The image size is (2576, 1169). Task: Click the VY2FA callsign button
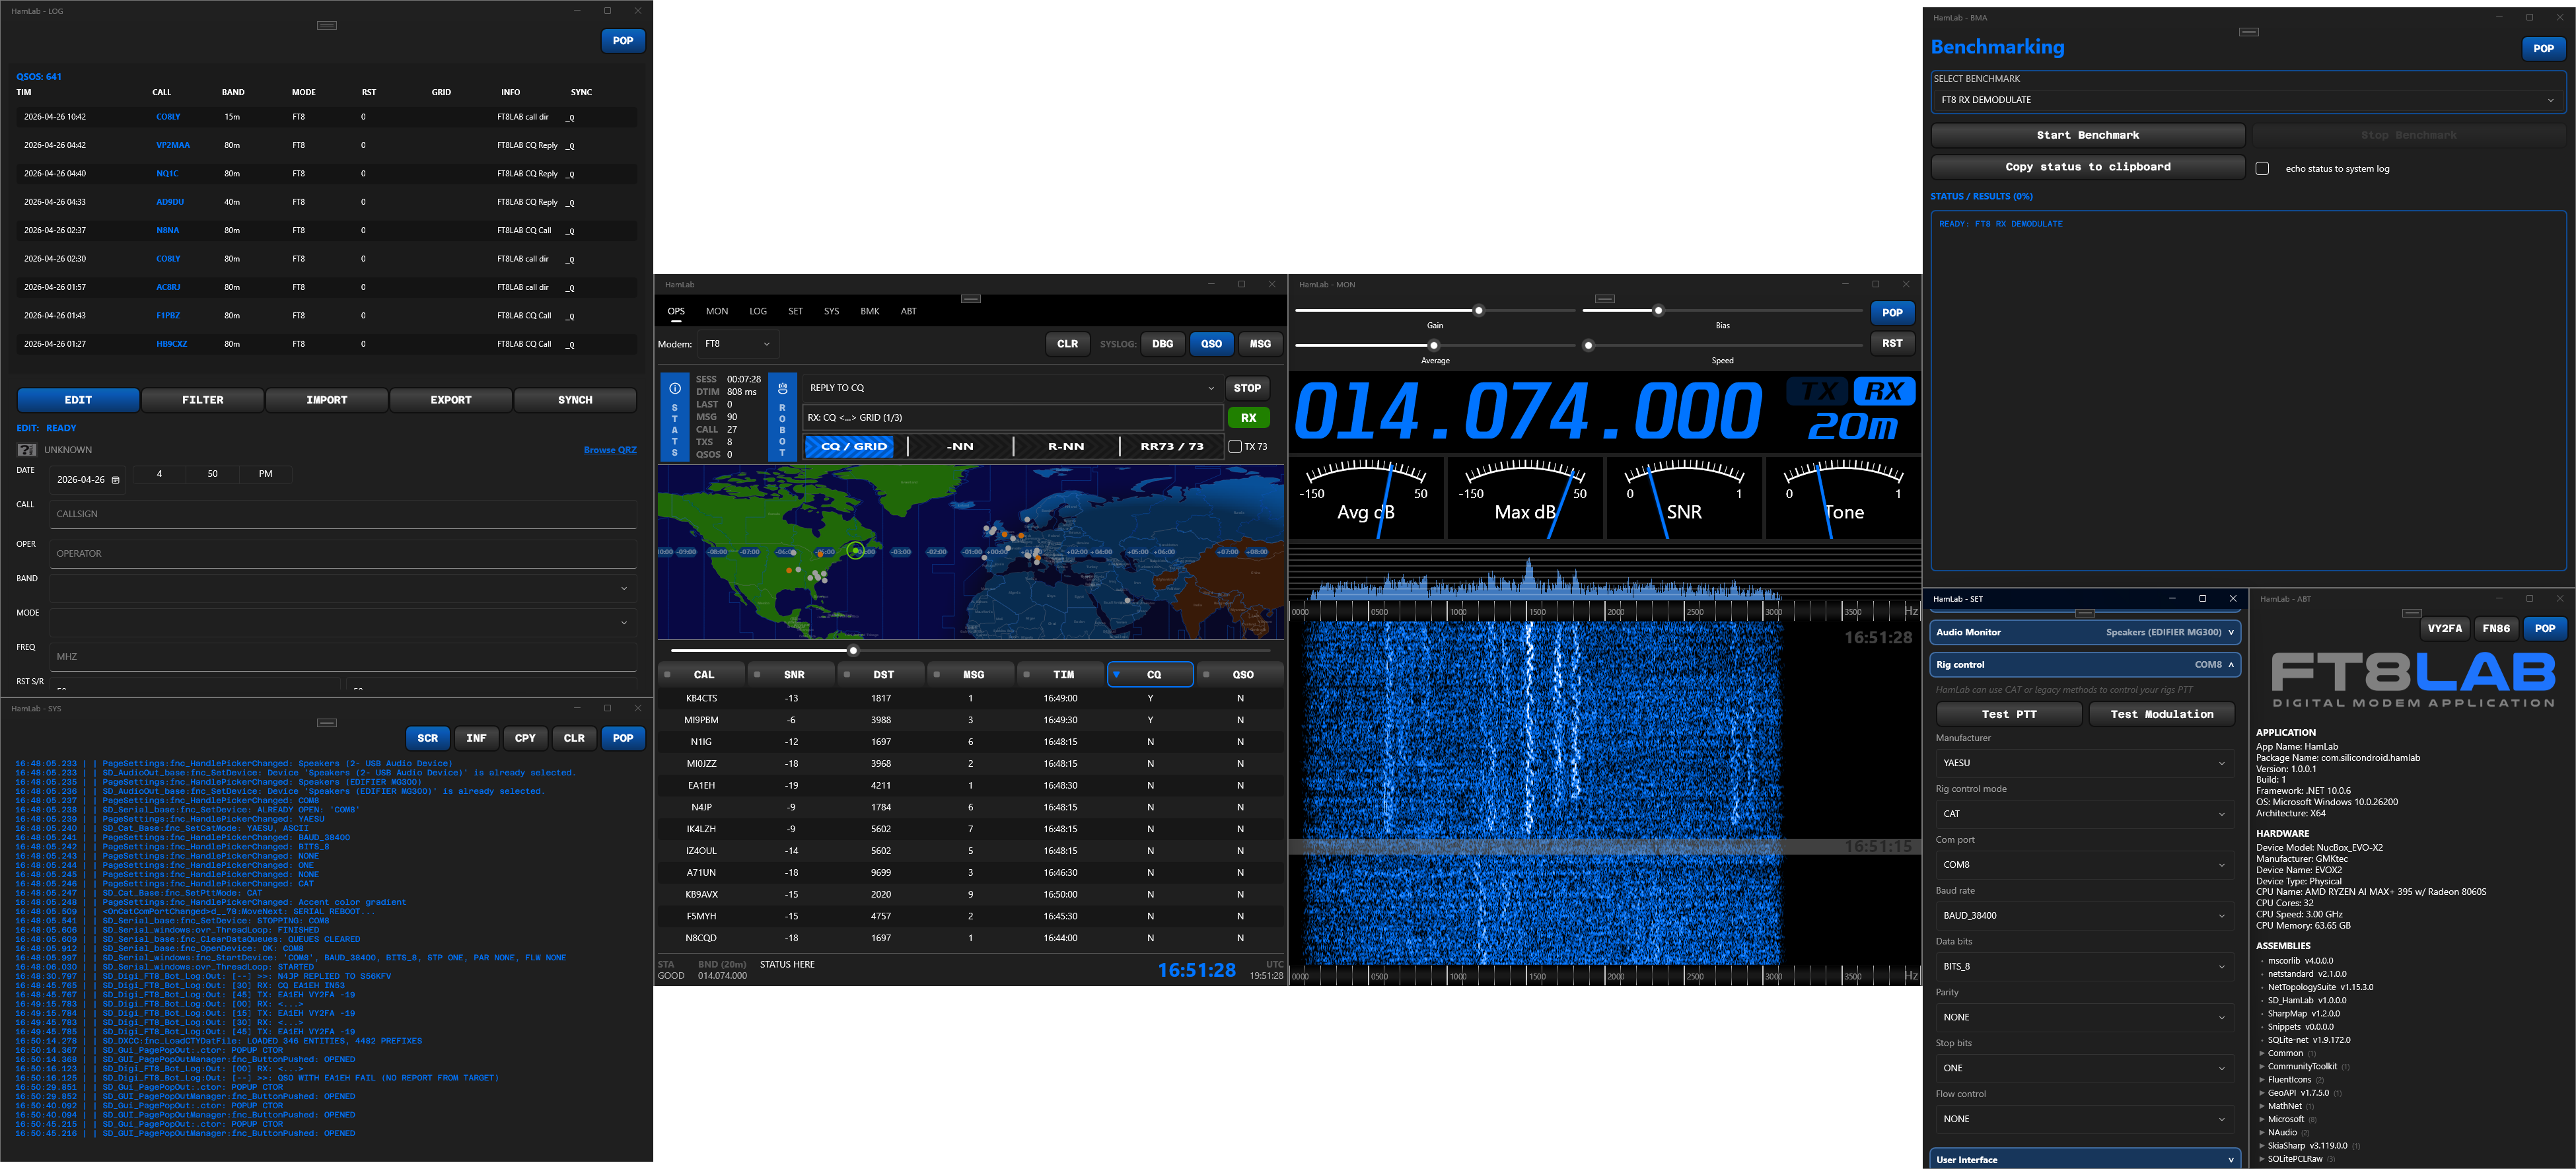point(2444,628)
